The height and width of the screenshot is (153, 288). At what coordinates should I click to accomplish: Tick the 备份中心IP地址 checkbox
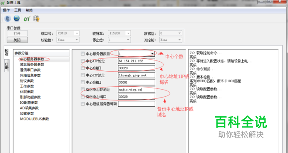(83, 90)
